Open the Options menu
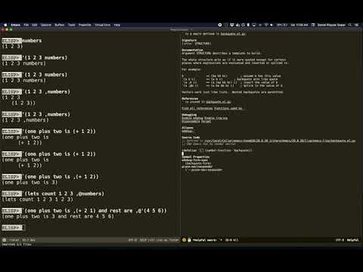The image size is (363, 272). (x=46, y=25)
